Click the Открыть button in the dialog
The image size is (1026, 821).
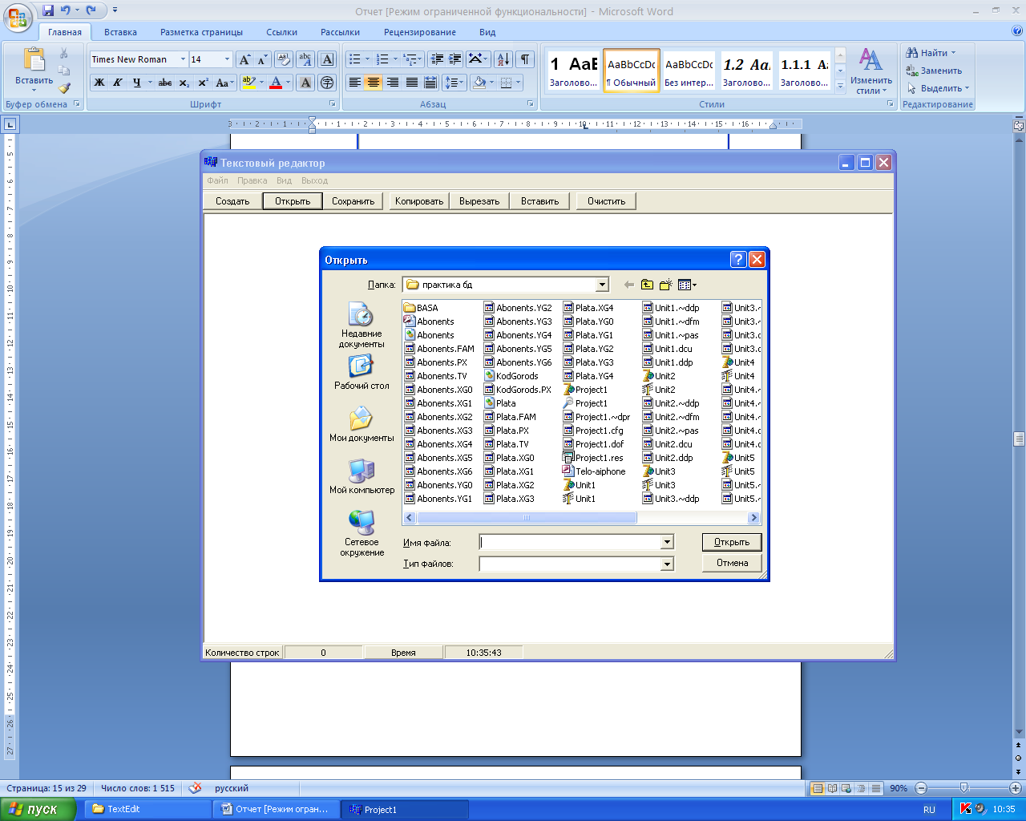pyautogui.click(x=732, y=542)
